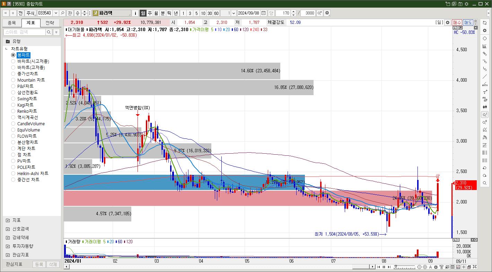Click the pop-out window icon in title bar
Image resolution: width=492 pixels, height=272 pixels.
coord(448,4)
